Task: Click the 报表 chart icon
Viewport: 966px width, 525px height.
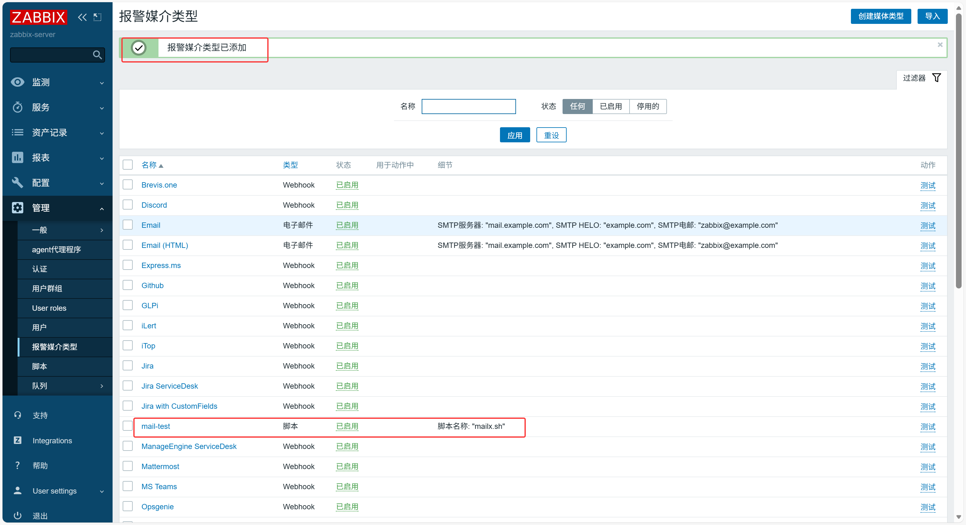Action: 17,157
